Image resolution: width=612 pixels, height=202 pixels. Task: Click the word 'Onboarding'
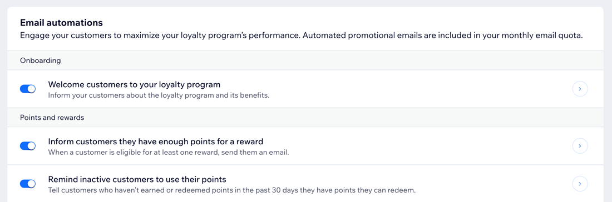click(40, 60)
